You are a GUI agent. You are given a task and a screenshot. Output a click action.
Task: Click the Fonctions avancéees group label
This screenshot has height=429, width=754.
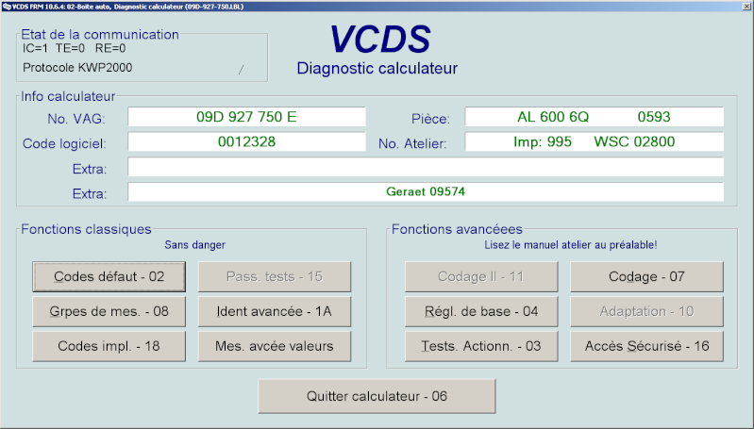pos(457,229)
